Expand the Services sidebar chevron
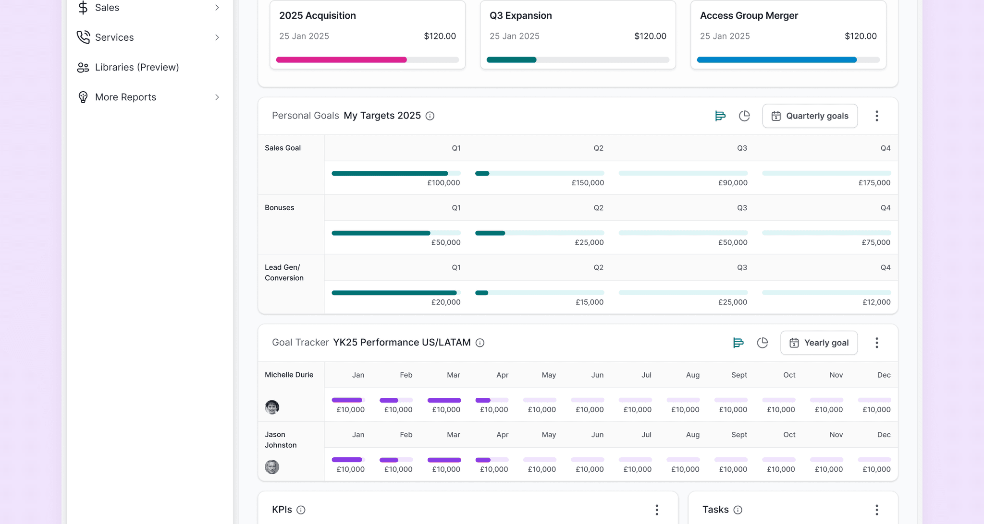Viewport: 984px width, 524px height. (x=217, y=37)
